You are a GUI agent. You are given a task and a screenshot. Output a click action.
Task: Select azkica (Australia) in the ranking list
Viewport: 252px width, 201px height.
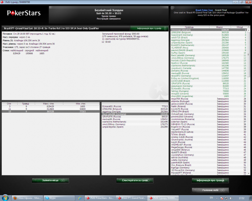(x=209, y=158)
